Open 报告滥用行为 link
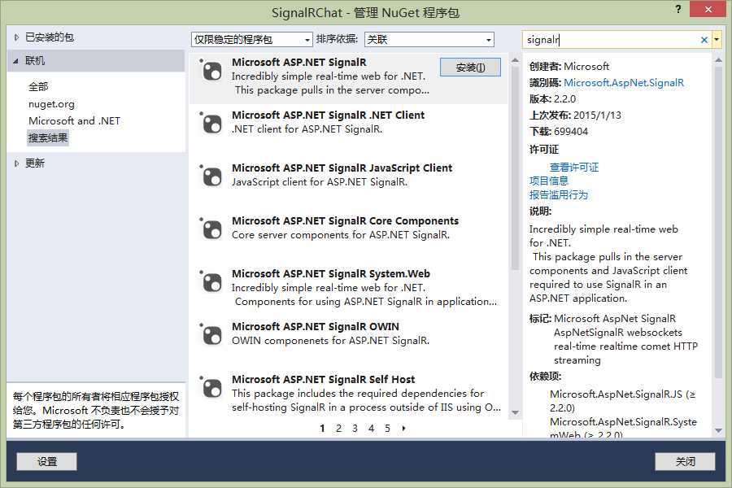 pyautogui.click(x=558, y=194)
